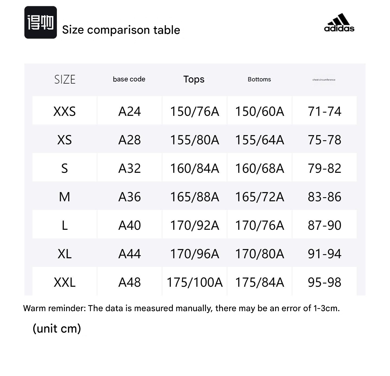Click the 'Warm reminder' note text
Screen dimensions: 390x376
click(x=181, y=308)
